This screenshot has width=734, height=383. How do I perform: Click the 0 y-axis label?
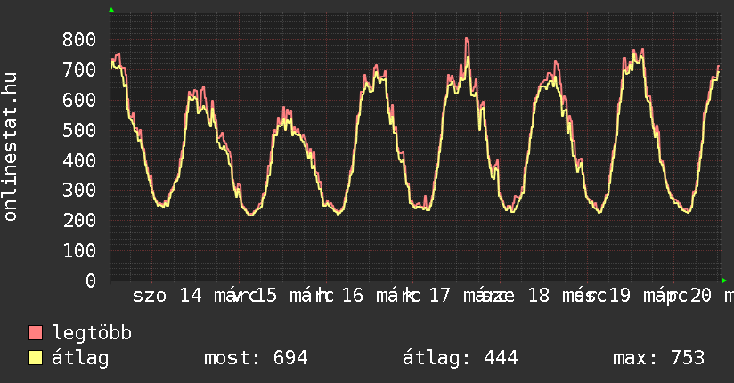91,281
